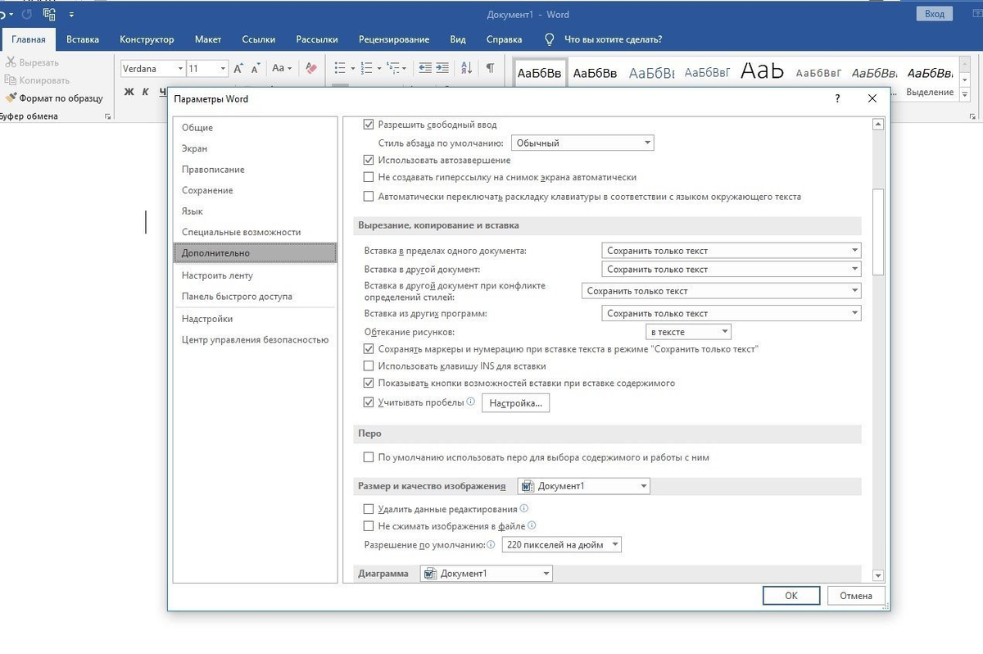Image resolution: width=983 pixels, height=654 pixels.
Task: Check Не сжимать изображения в файле
Action: tap(369, 526)
